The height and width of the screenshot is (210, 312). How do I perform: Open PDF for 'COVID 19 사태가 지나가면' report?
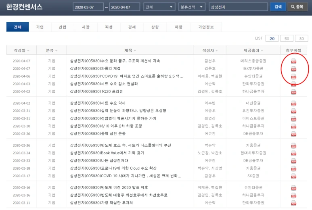point(293,176)
